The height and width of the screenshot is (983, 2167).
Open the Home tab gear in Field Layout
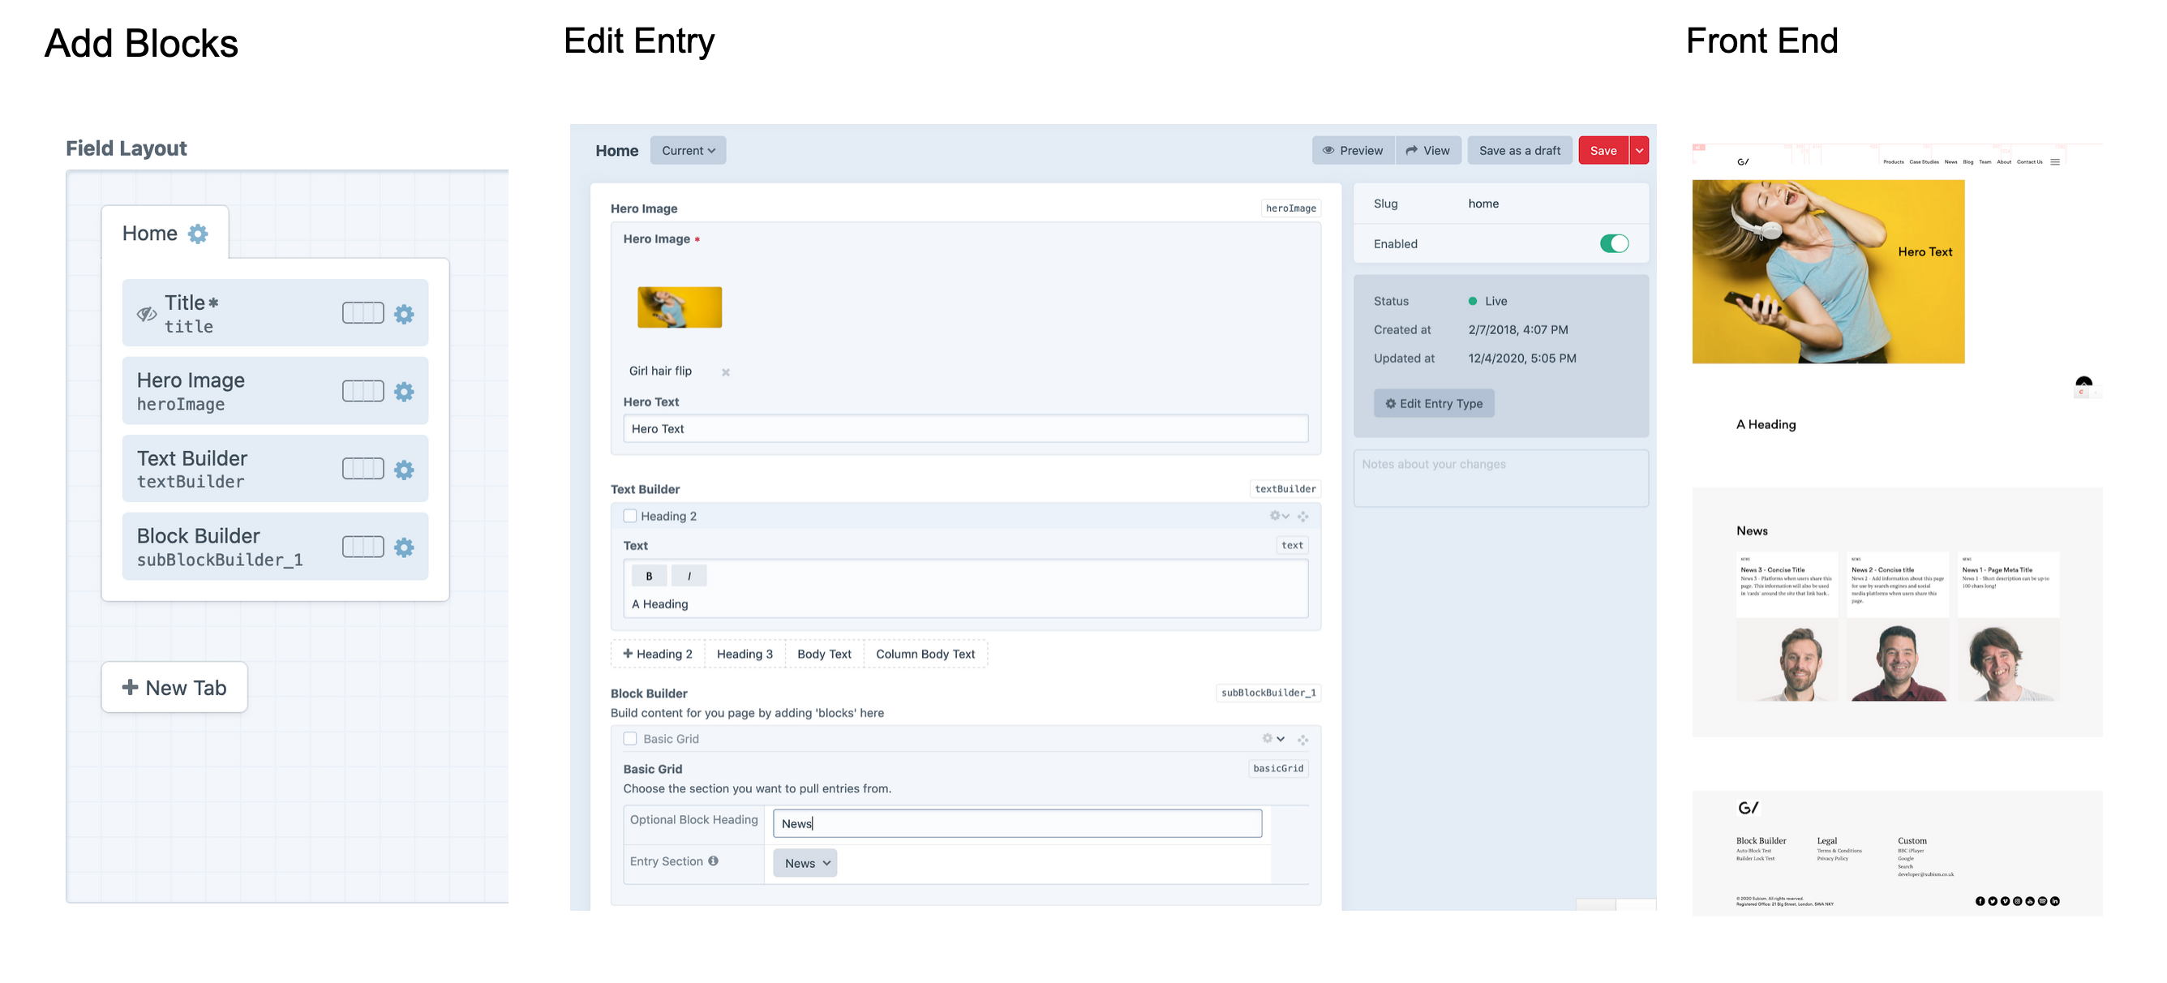pos(197,234)
